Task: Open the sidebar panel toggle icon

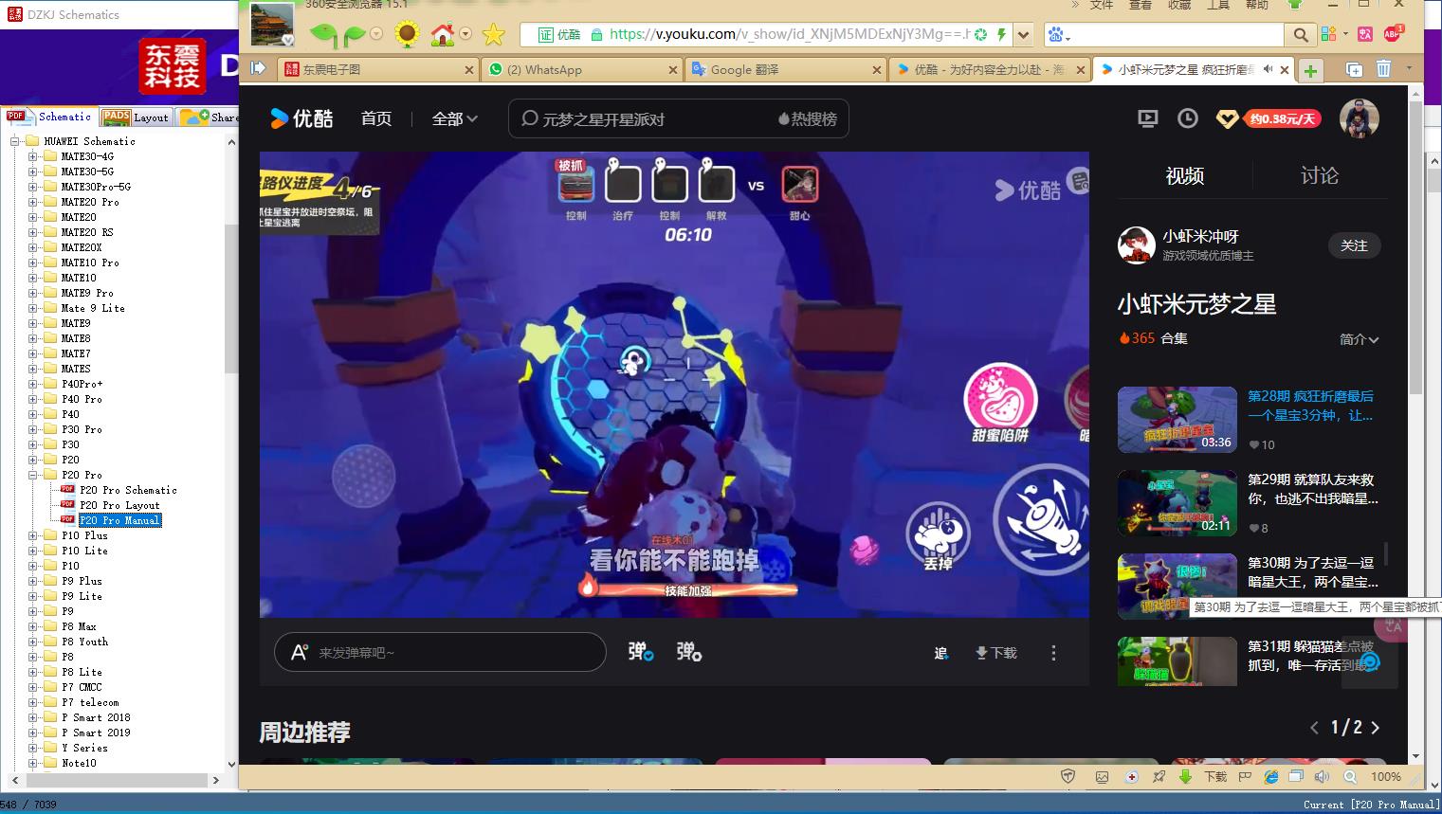Action: [258, 68]
